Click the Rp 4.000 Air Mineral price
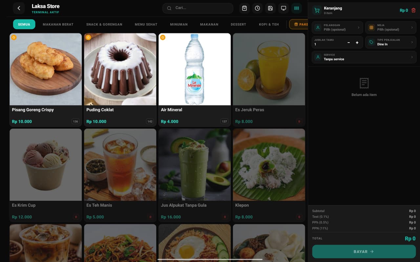 tap(170, 122)
